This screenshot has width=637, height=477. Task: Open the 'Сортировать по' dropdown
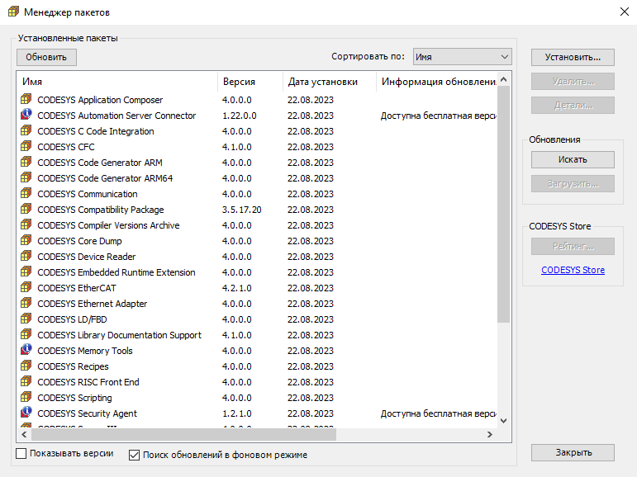(x=462, y=57)
